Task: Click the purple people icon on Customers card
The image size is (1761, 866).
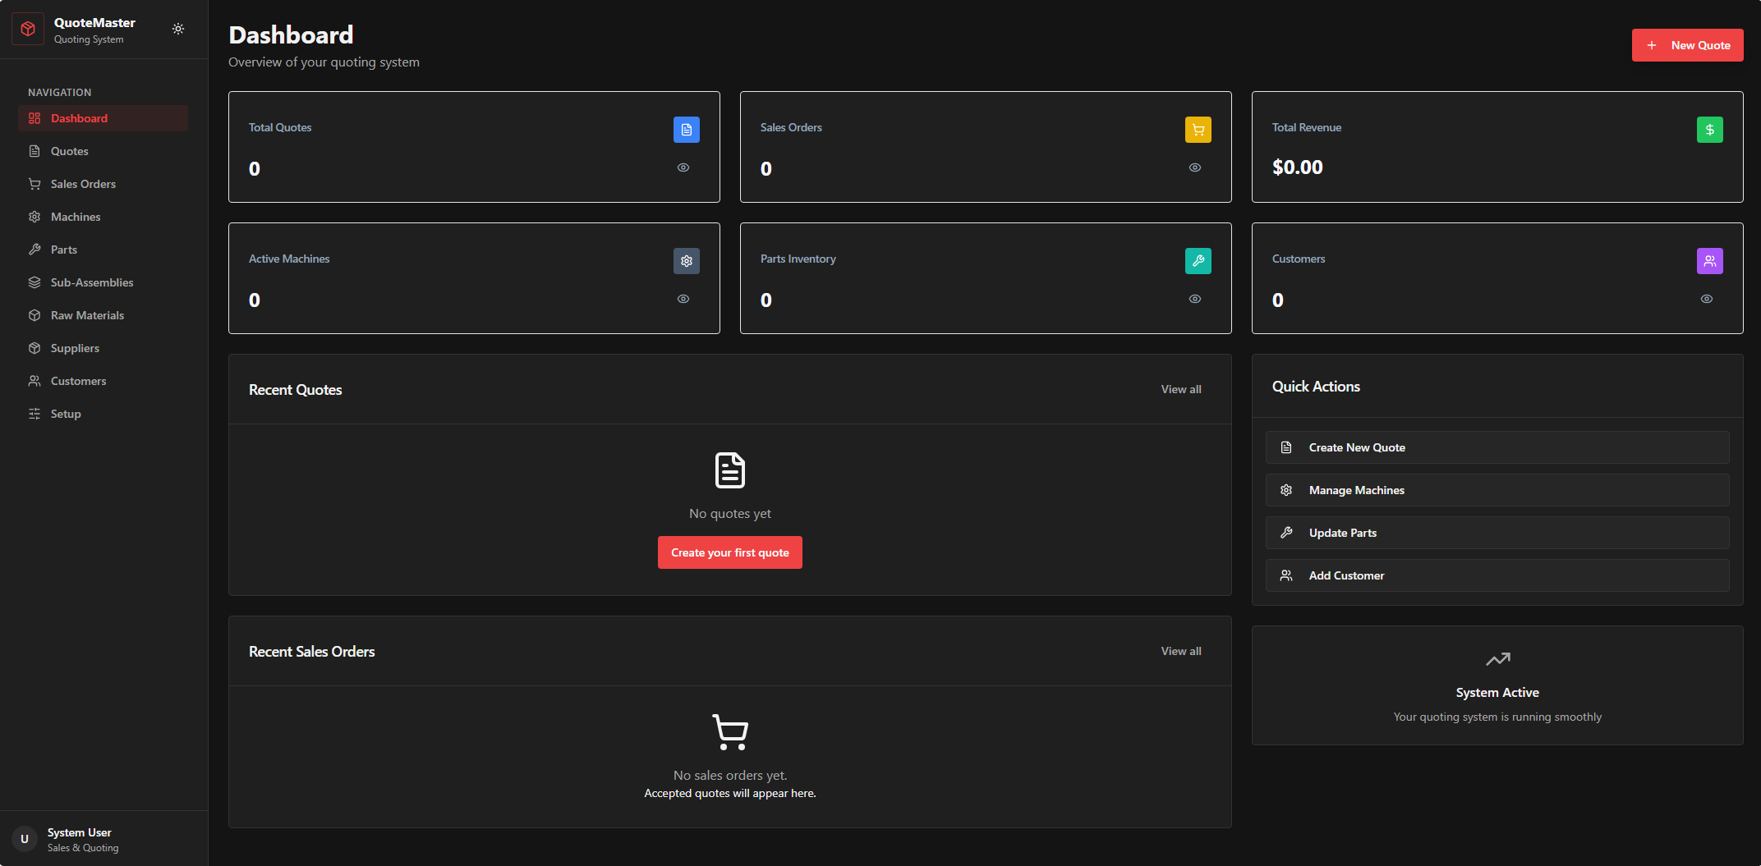Action: click(x=1710, y=261)
